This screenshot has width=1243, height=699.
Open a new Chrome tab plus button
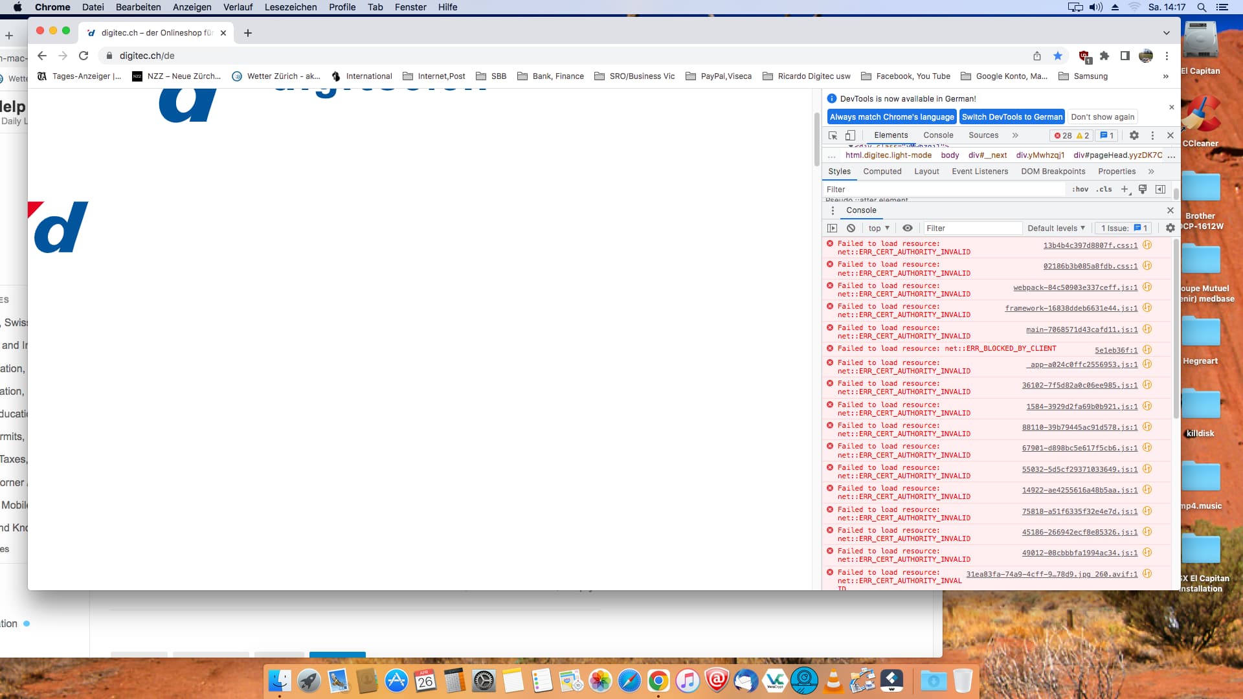coord(248,33)
